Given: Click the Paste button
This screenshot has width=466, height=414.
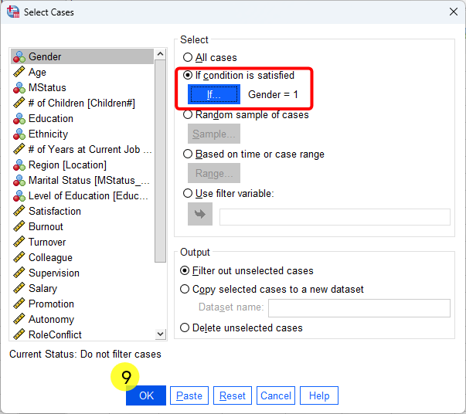Looking at the screenshot, I should click(x=189, y=395).
